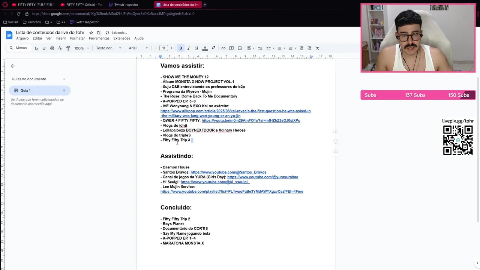Open the paragraph style dropdown 'Texto nor...'

point(109,48)
